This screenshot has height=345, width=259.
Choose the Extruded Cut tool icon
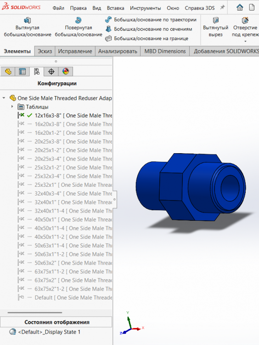tap(216, 20)
